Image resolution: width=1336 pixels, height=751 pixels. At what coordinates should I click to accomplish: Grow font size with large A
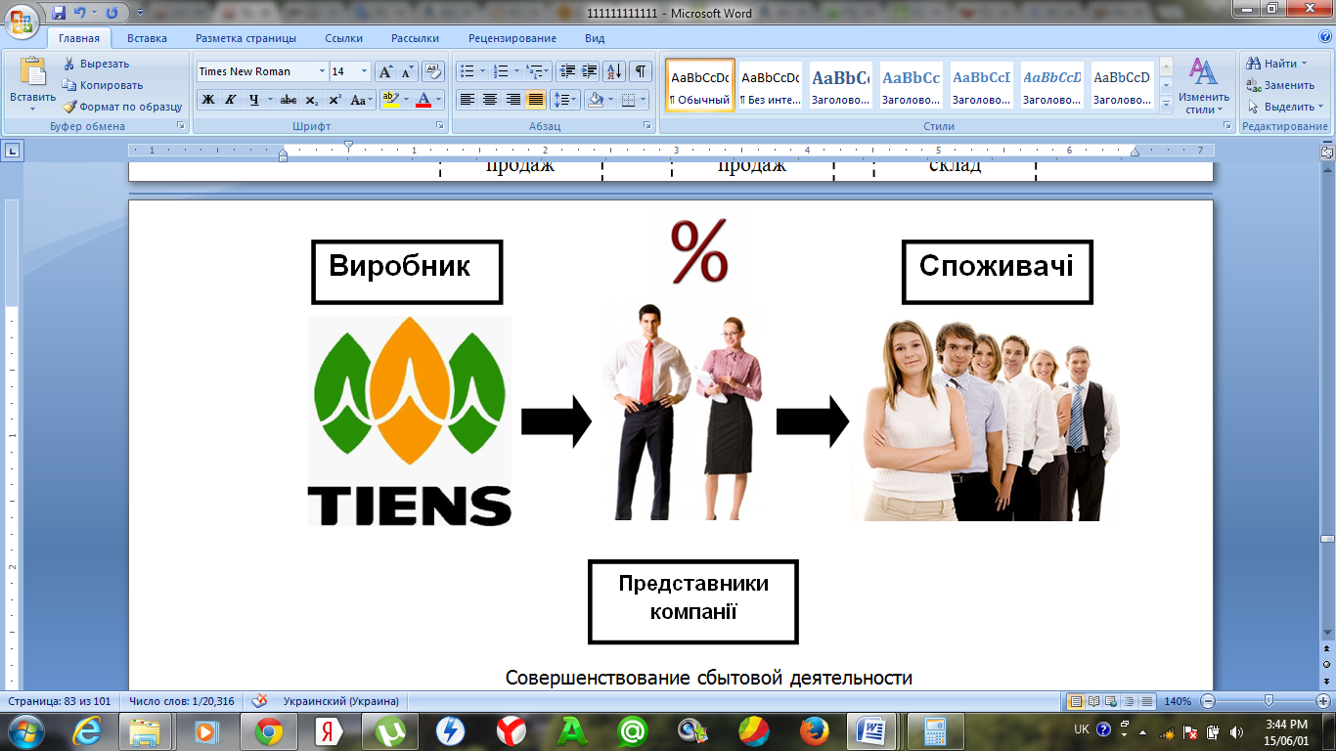(386, 71)
